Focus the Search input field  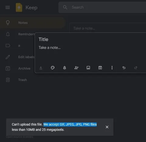102,7
